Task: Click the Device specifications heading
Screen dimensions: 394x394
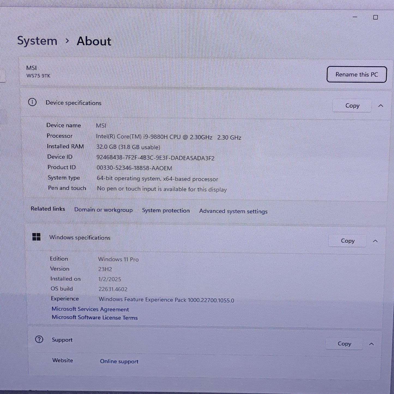Action: click(73, 103)
